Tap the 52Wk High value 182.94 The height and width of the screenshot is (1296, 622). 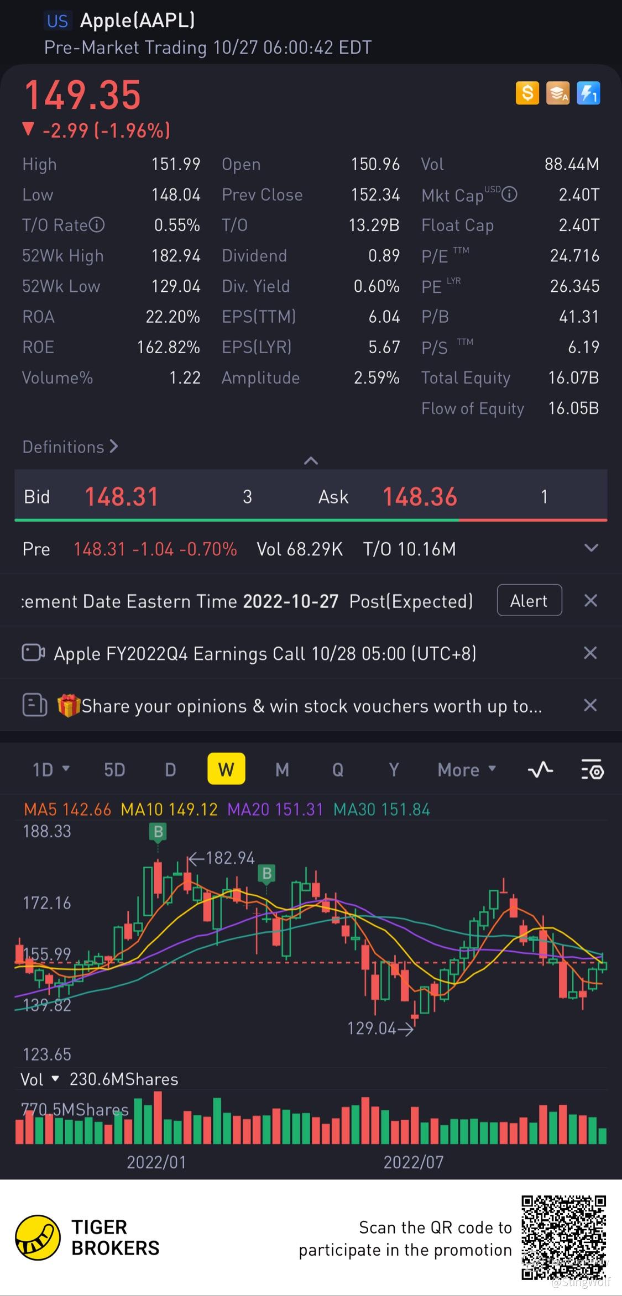tap(176, 255)
